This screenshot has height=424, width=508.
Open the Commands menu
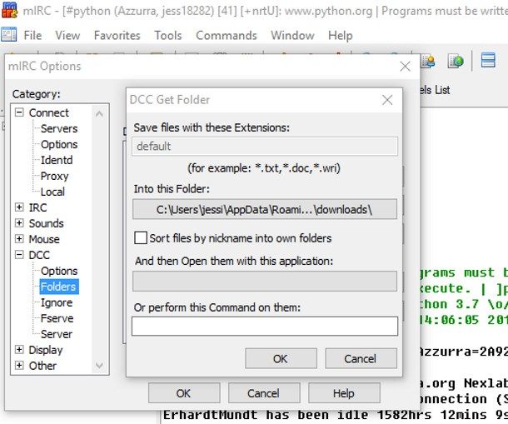click(x=227, y=35)
